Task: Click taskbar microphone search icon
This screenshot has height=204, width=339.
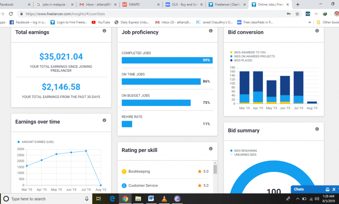Action: click(86, 199)
